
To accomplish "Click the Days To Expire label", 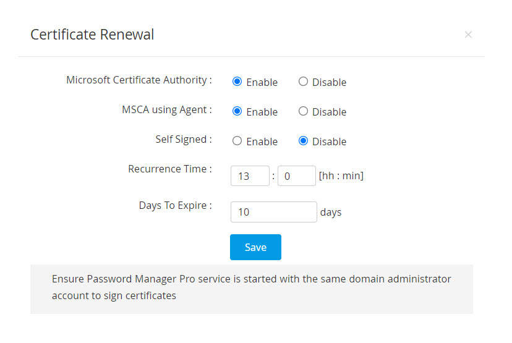I will coord(175,205).
